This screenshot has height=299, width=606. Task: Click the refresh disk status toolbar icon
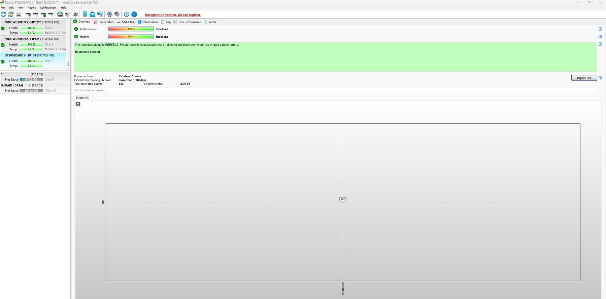[3, 14]
